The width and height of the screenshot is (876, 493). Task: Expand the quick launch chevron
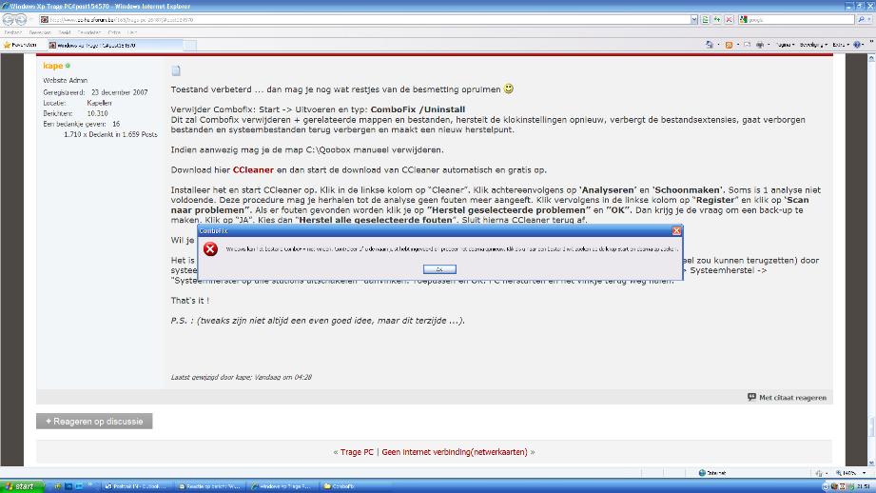pos(90,484)
